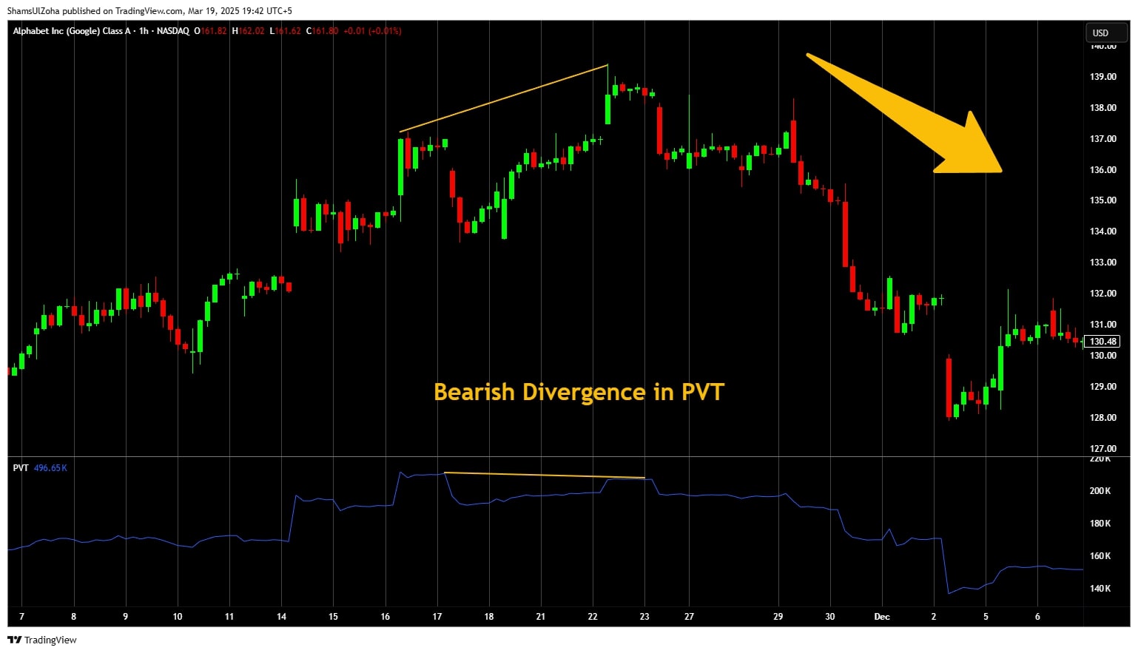
Task: Click the 140K label on PVT scale
Action: 1100,589
